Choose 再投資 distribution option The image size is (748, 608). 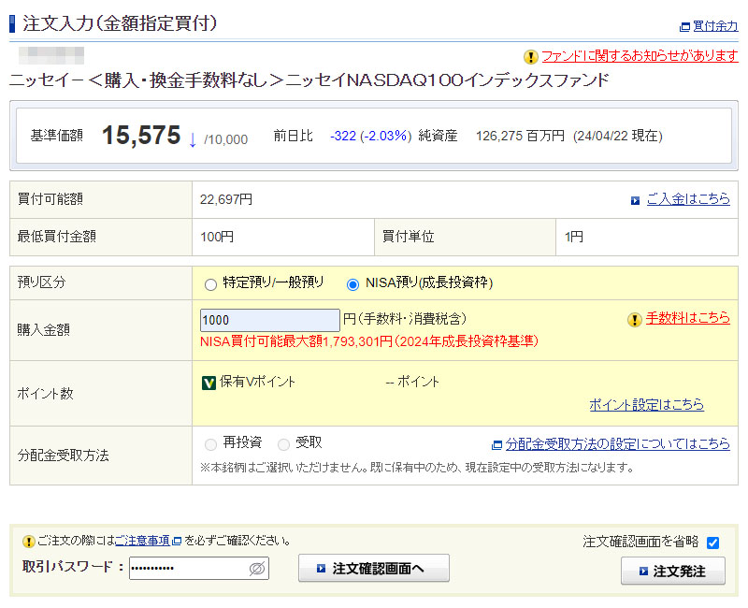coord(210,443)
